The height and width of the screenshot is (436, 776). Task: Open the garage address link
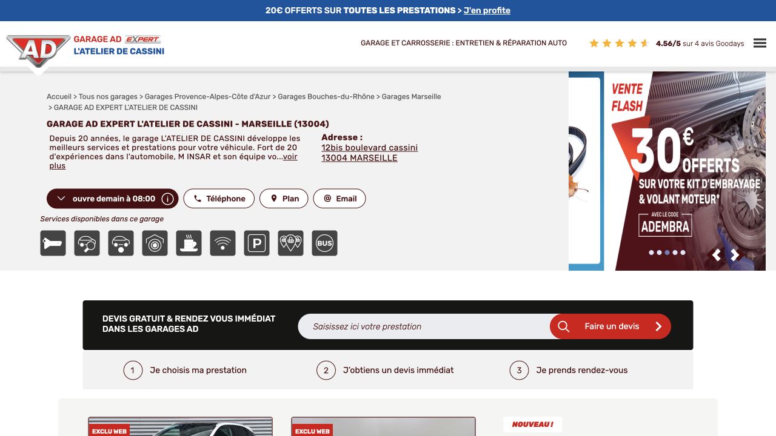click(369, 153)
